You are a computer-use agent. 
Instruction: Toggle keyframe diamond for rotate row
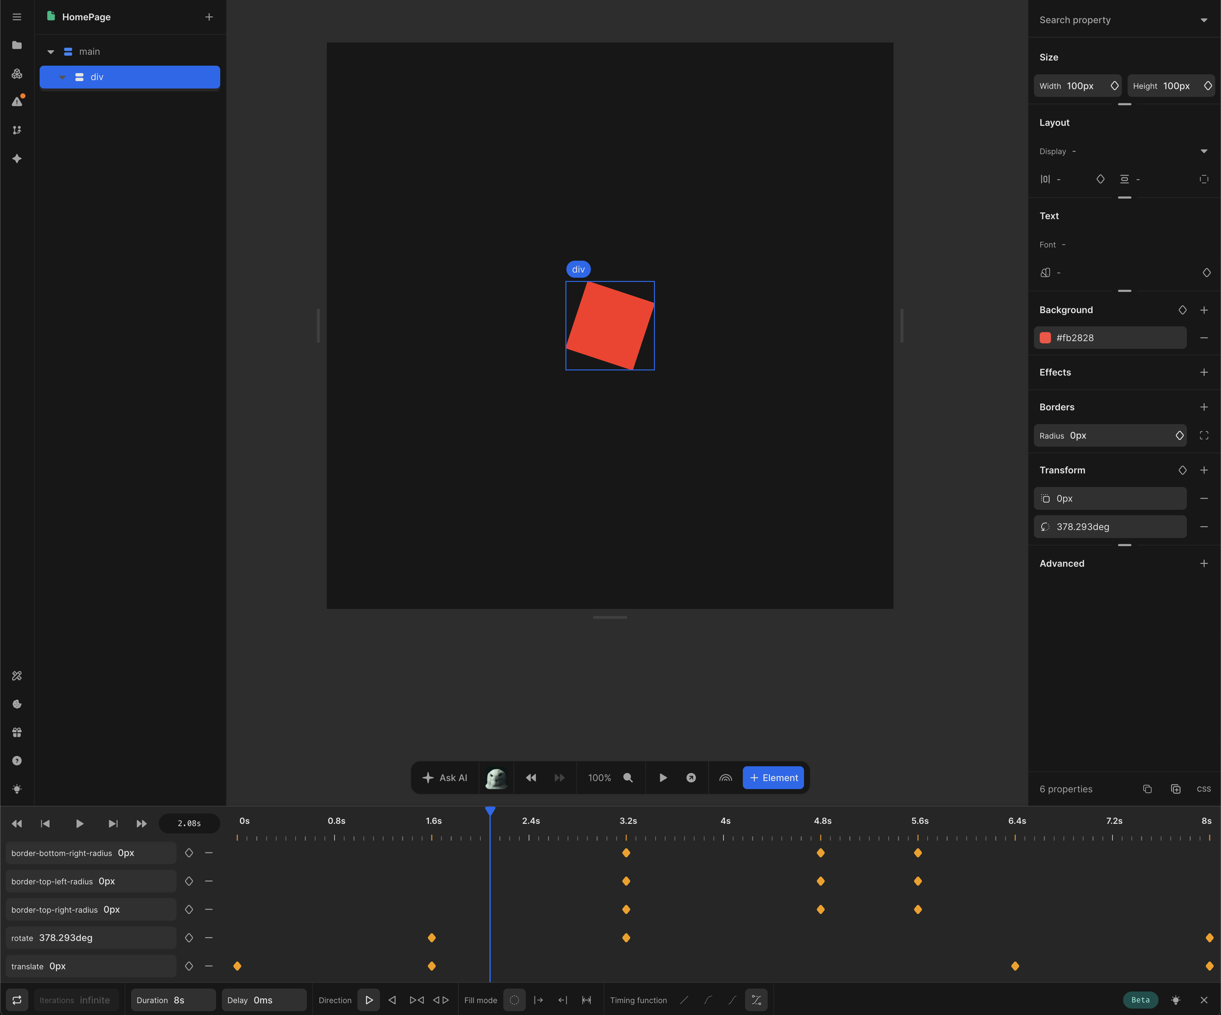click(189, 938)
